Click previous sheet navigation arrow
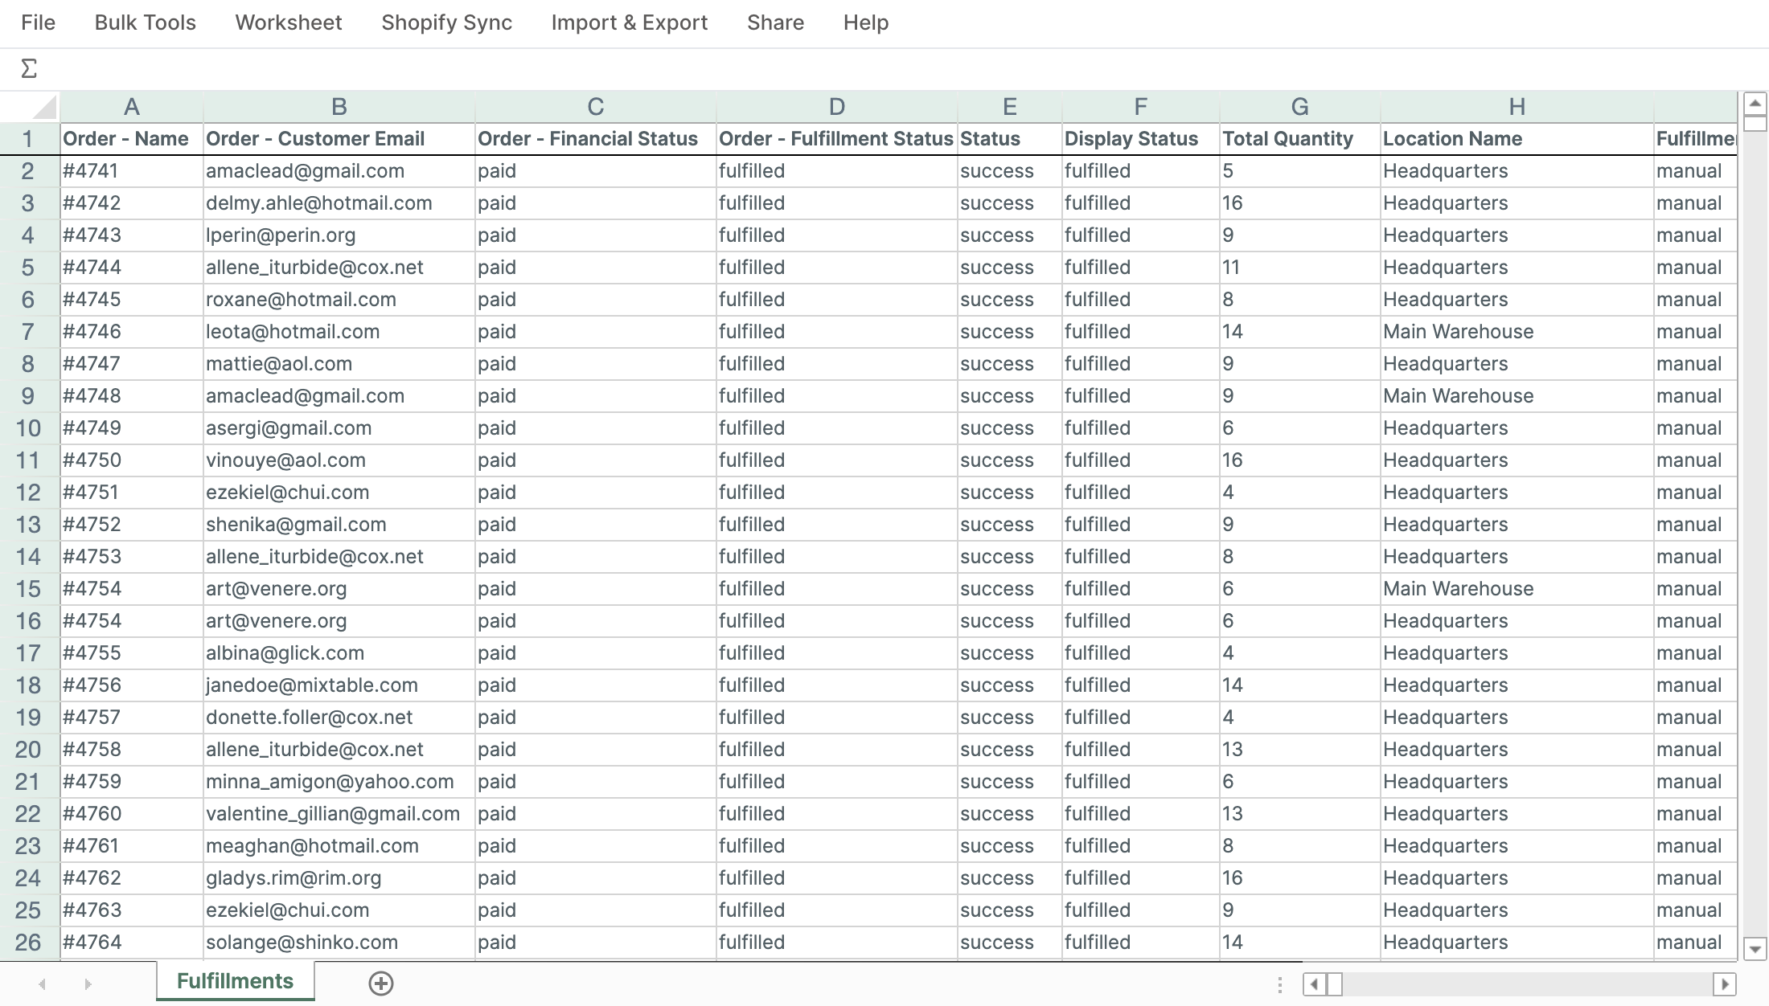1769x1006 pixels. pos(42,984)
